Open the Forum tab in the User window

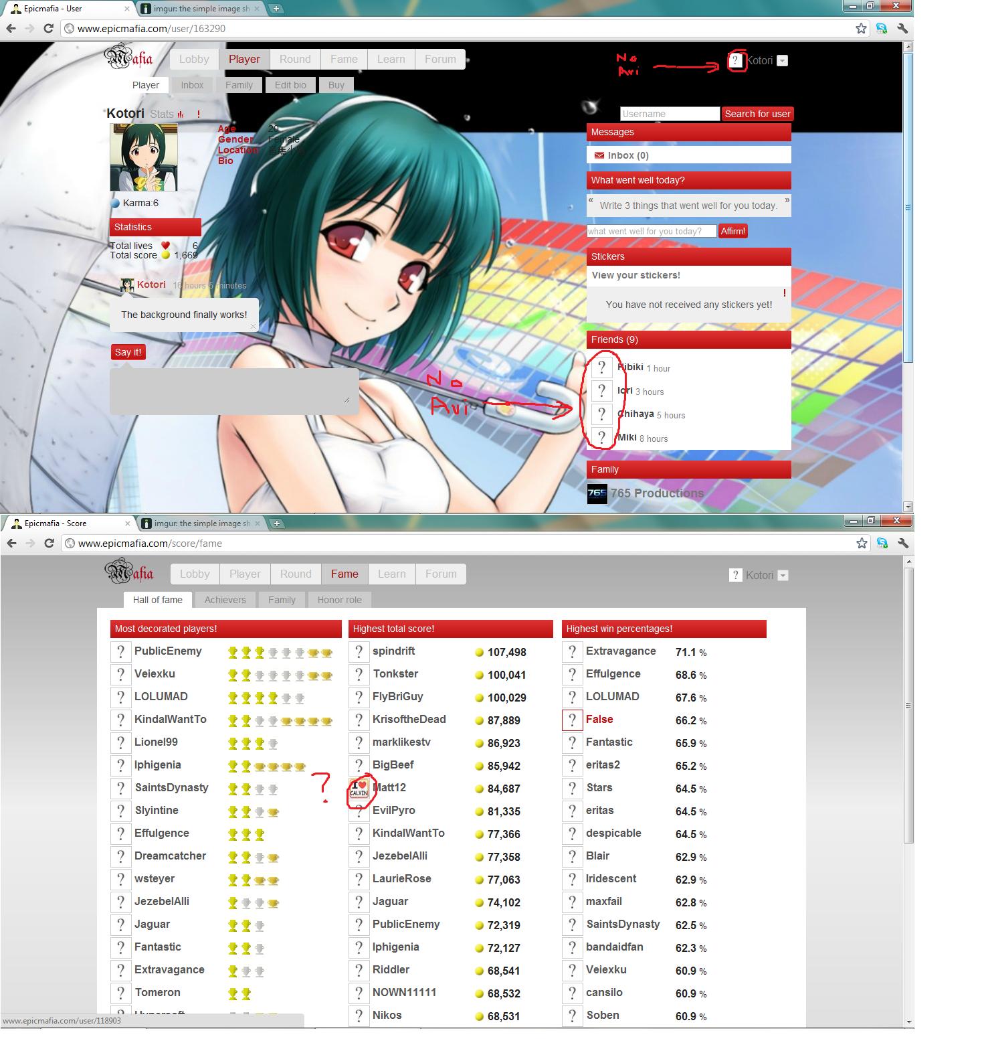(x=440, y=59)
